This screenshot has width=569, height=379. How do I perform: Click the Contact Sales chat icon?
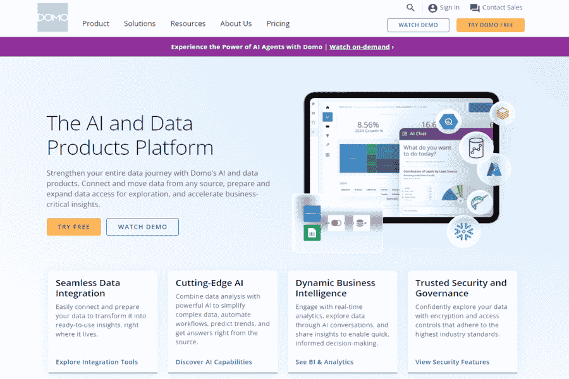(x=475, y=8)
